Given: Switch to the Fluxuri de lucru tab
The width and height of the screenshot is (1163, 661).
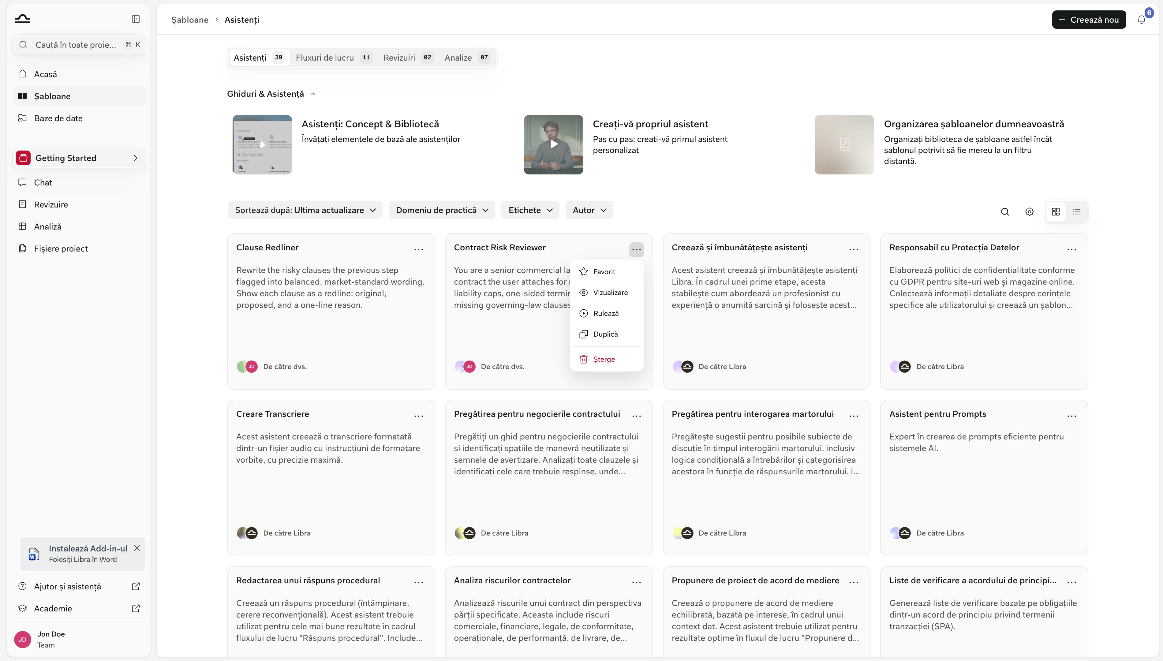Looking at the screenshot, I should pos(334,58).
